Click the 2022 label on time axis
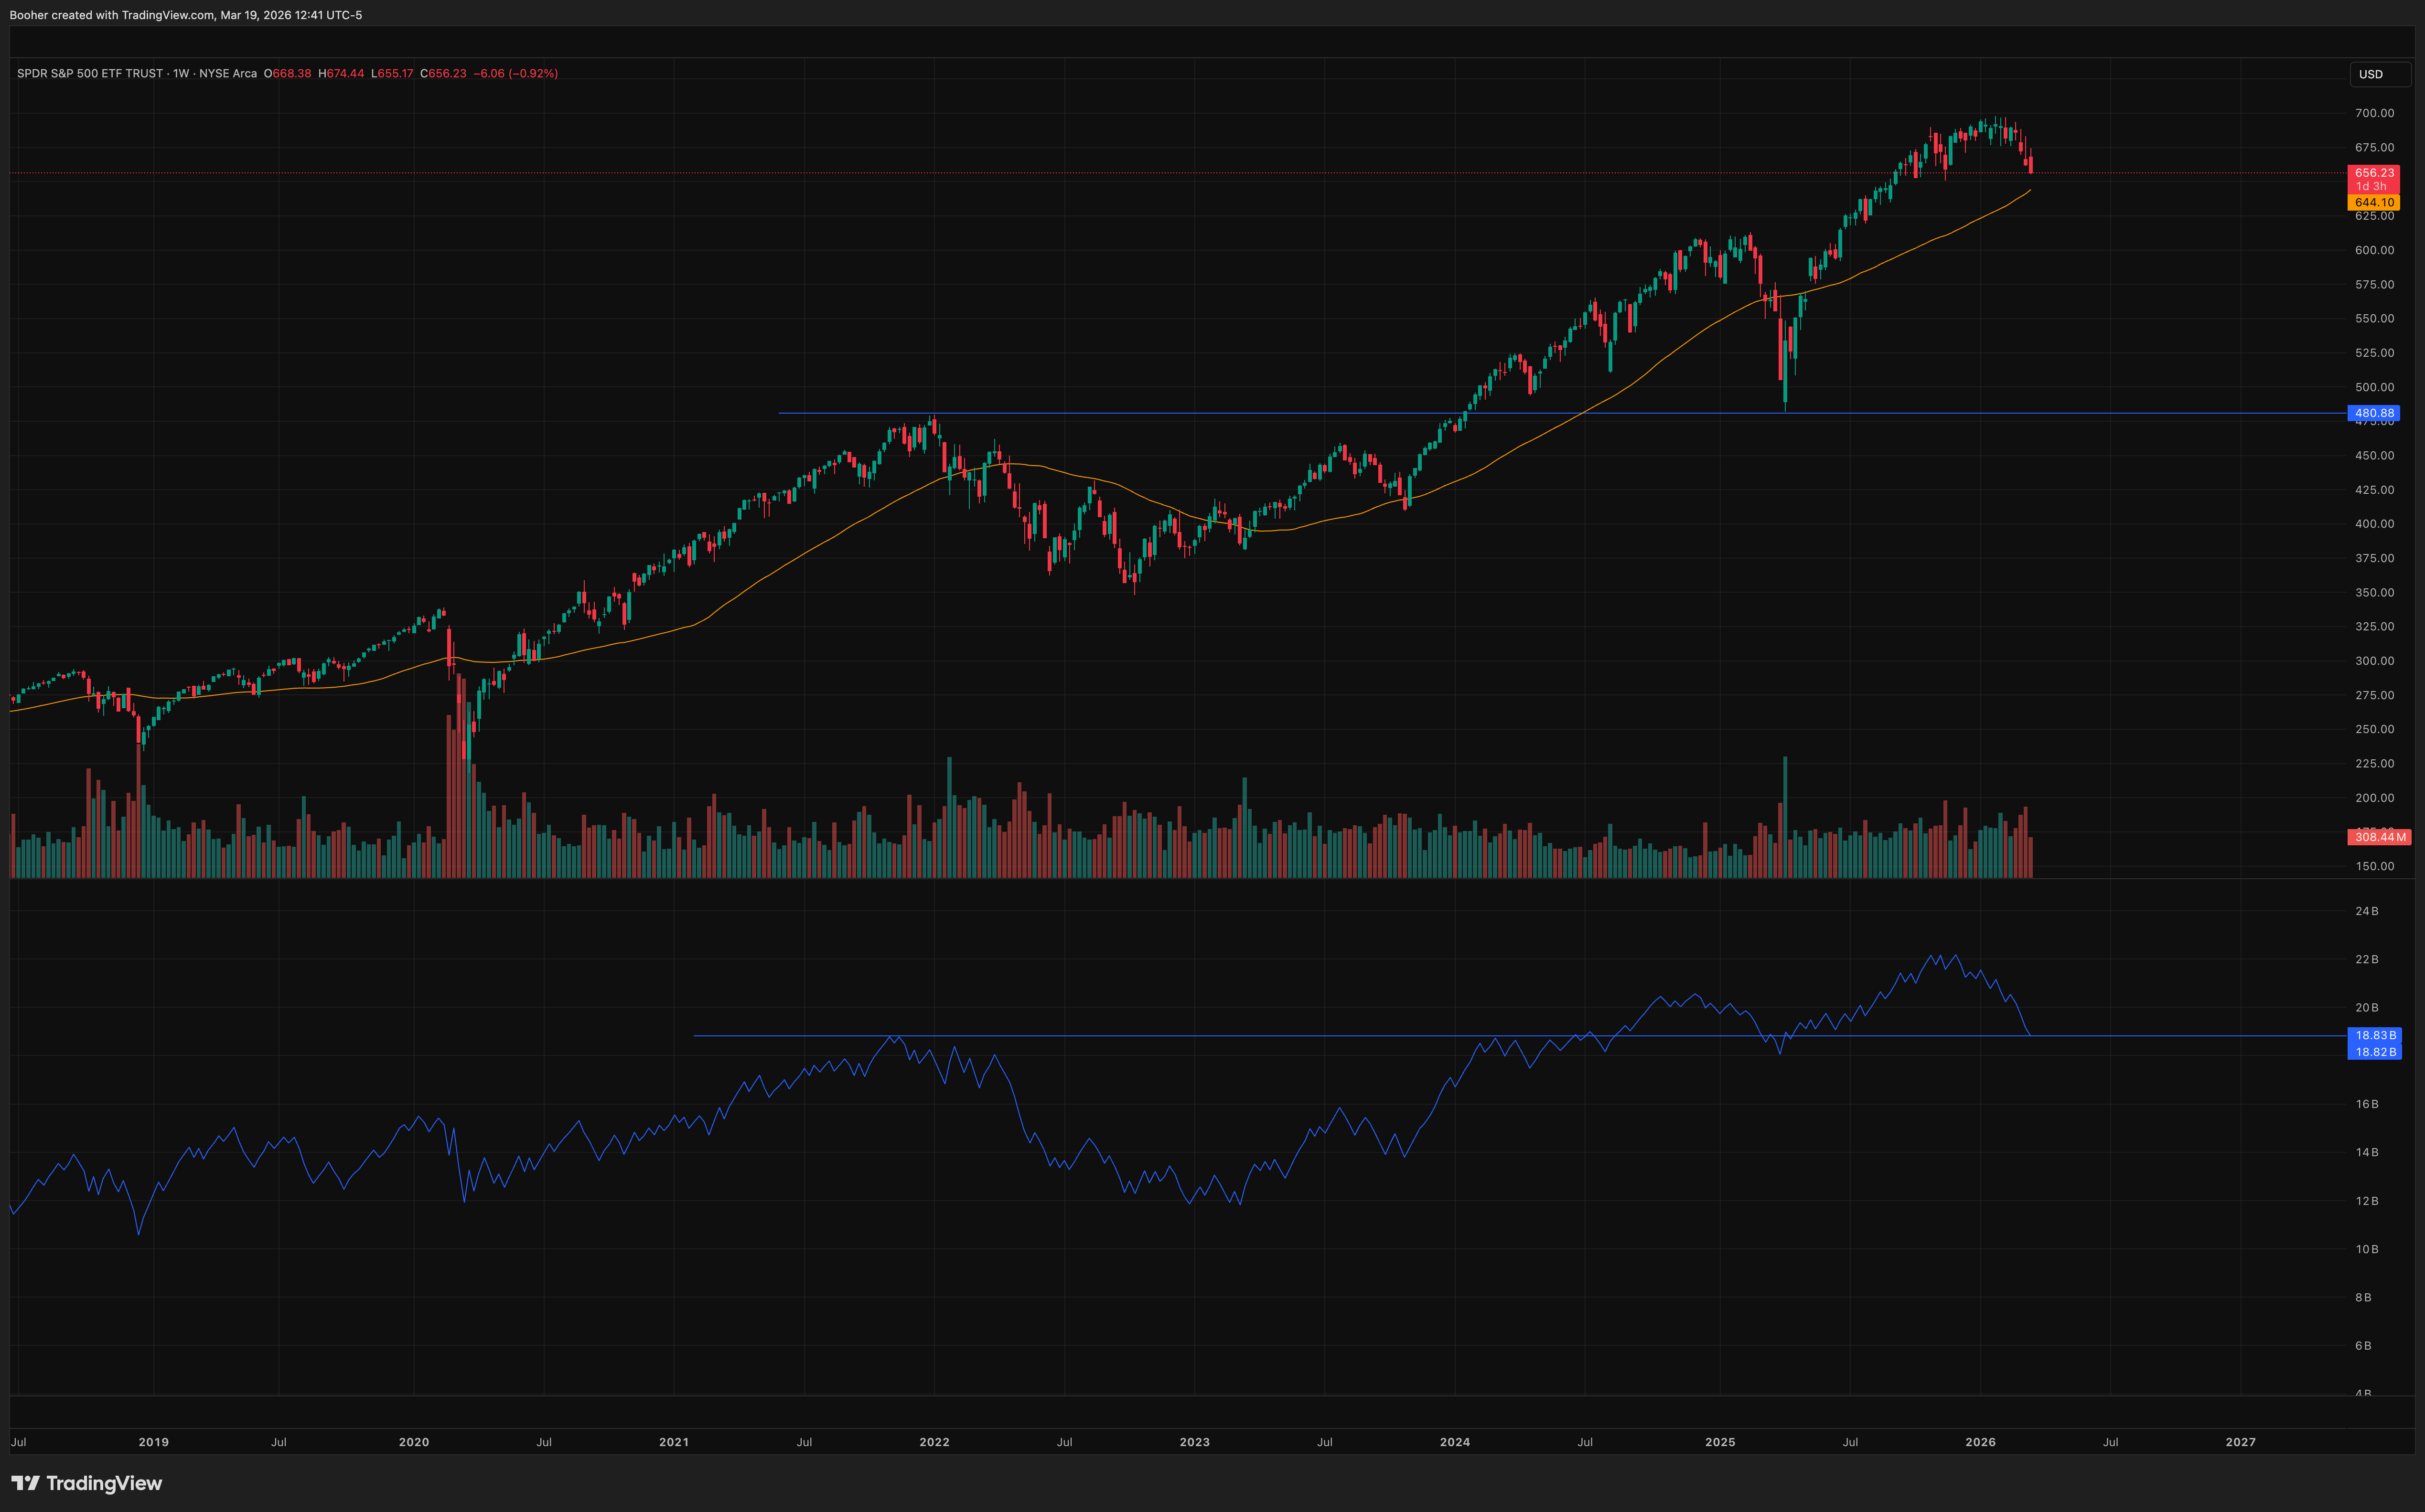The width and height of the screenshot is (2425, 1512). coord(934,1442)
